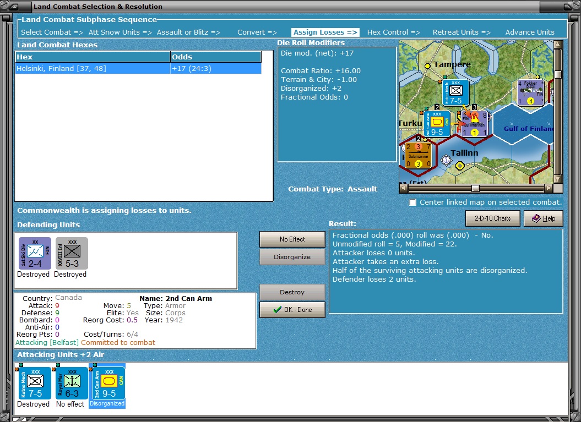Click map scroll up arrow
Viewport: 581px width, 422px height.
pyautogui.click(x=558, y=45)
